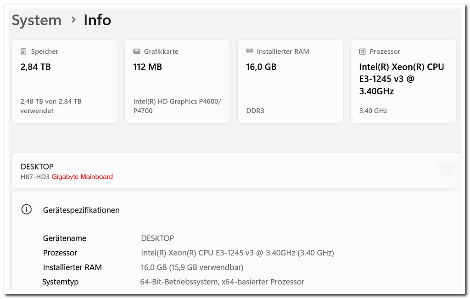Select the 16,0 GB RAM card value
This screenshot has height=299, width=470.
pos(261,67)
